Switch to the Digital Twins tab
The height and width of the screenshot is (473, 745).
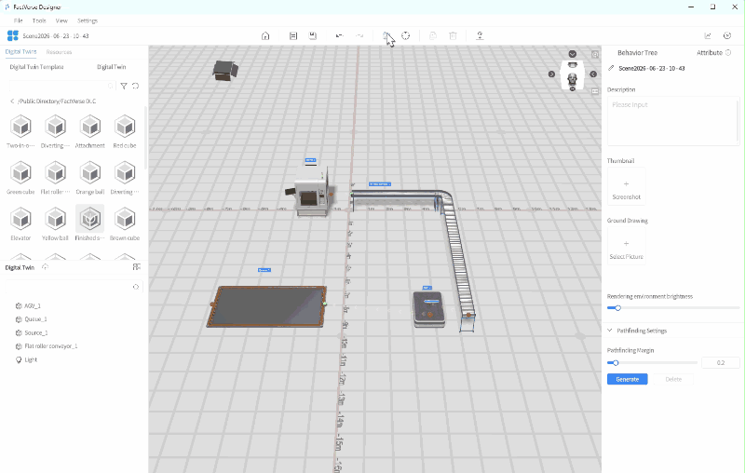tap(20, 52)
